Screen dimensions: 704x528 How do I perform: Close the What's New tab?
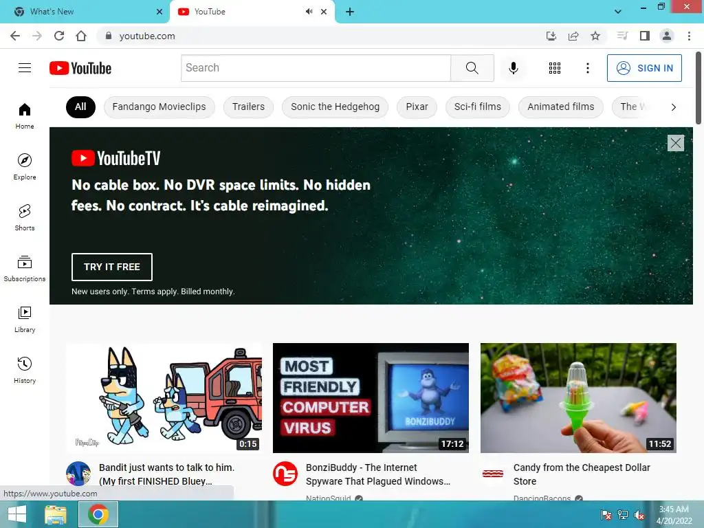pyautogui.click(x=159, y=12)
